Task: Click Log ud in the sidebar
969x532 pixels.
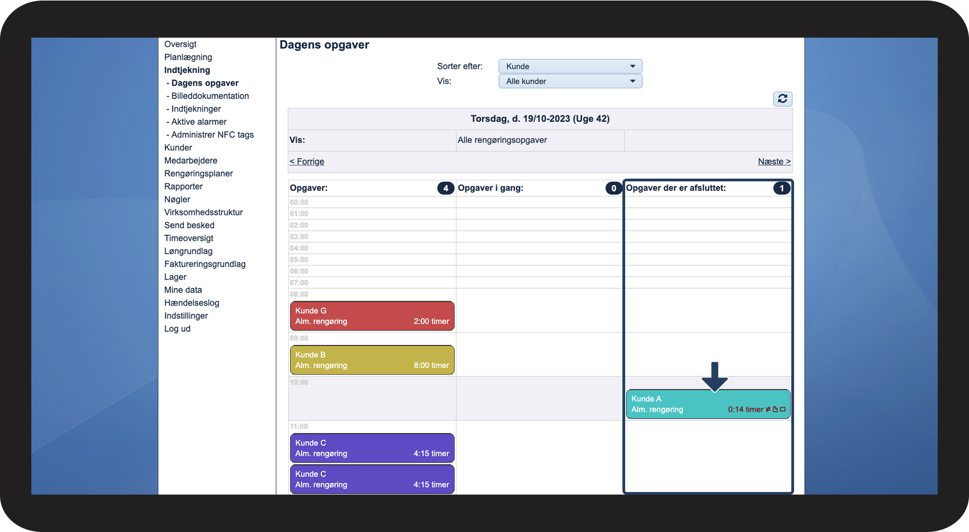Action: 177,329
